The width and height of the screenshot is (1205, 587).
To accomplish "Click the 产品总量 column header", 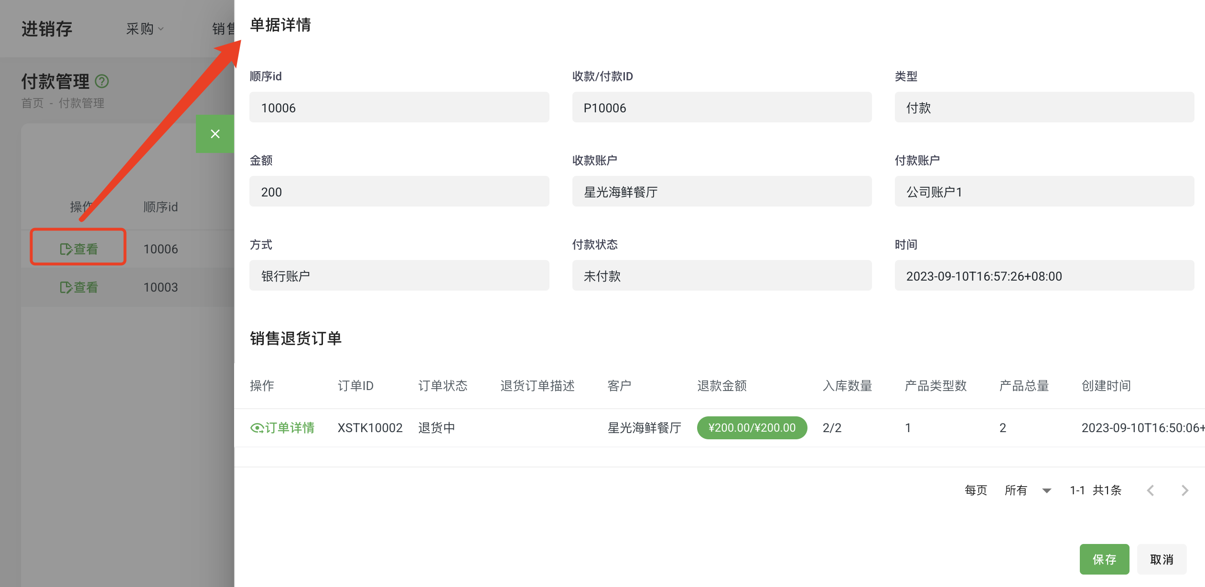I will point(1024,385).
